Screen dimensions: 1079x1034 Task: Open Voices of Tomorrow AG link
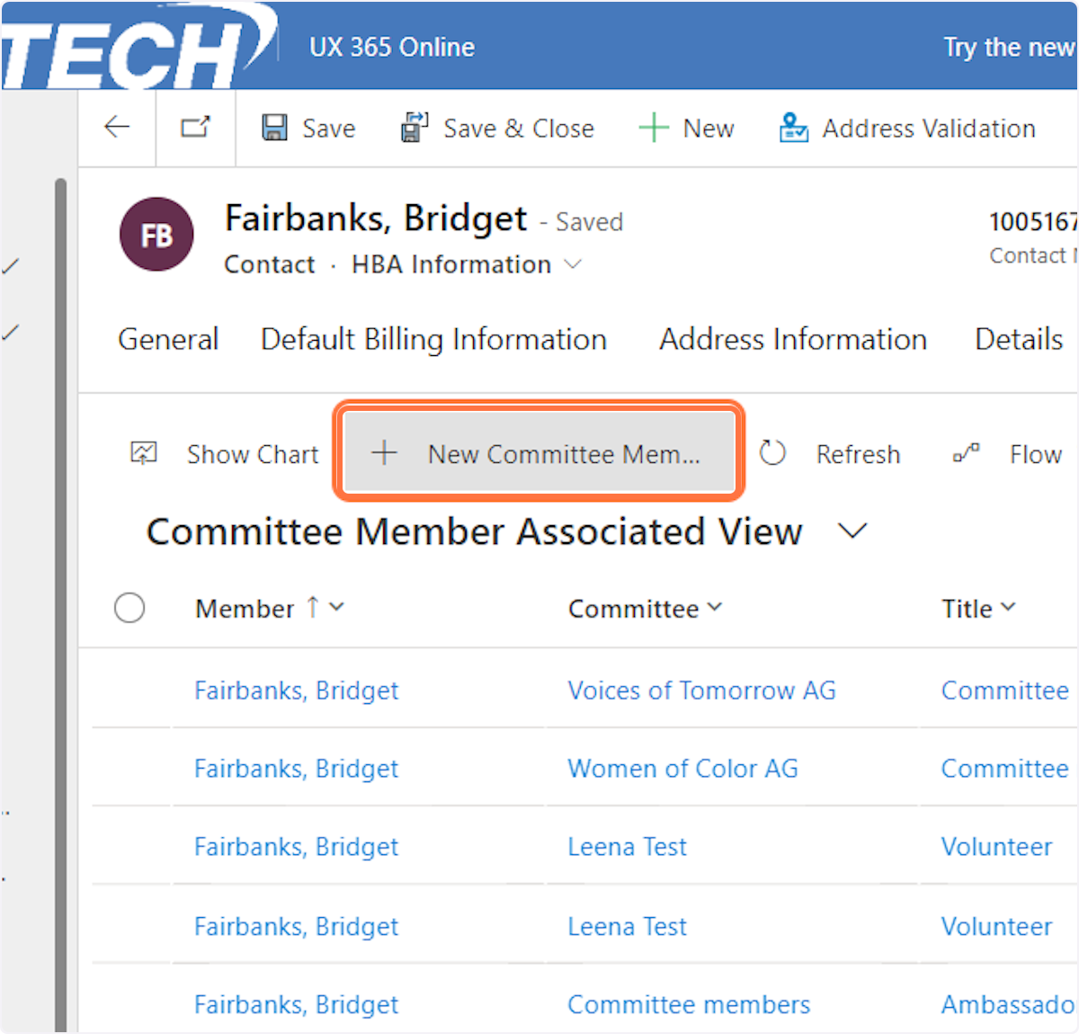(x=701, y=691)
